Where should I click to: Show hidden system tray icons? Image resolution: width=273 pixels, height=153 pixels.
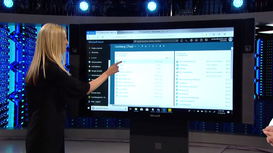coord(194,111)
